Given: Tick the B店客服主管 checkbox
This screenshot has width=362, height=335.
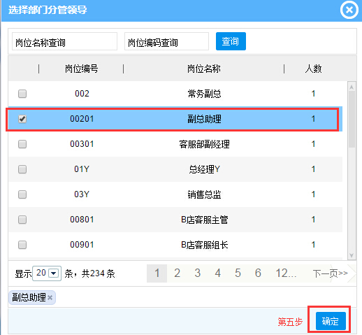Looking at the screenshot, I should point(22,220).
